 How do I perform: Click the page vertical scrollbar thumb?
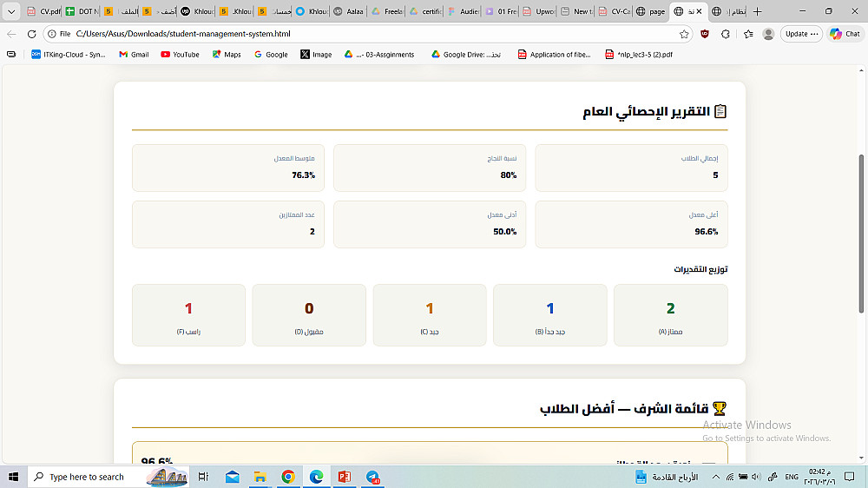(x=861, y=234)
